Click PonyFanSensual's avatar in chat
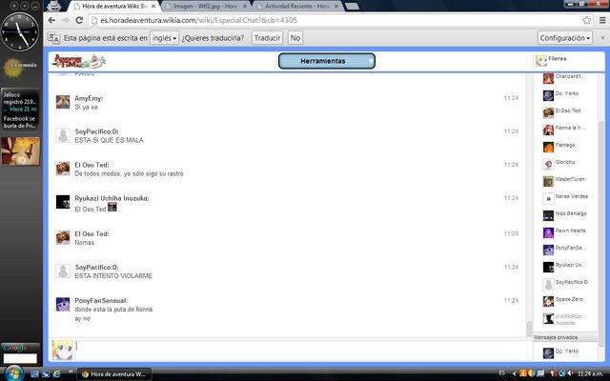610x381 pixels. coord(63,305)
